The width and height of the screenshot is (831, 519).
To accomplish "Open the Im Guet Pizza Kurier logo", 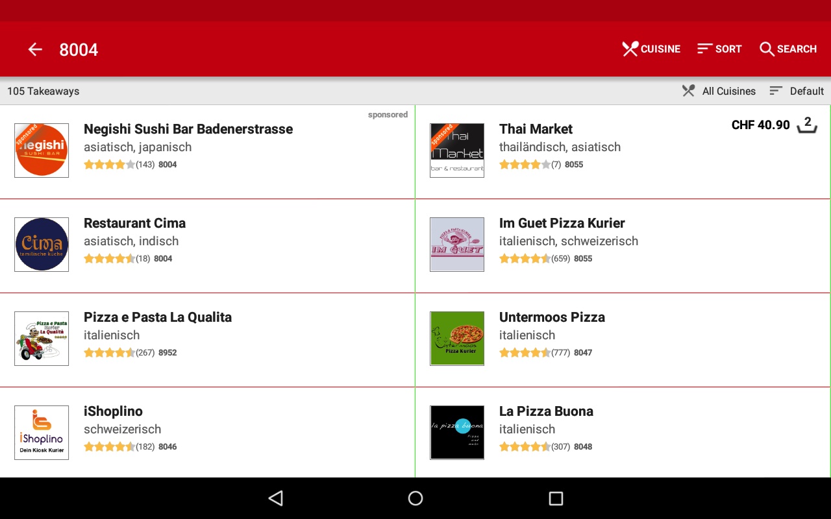I will (457, 245).
